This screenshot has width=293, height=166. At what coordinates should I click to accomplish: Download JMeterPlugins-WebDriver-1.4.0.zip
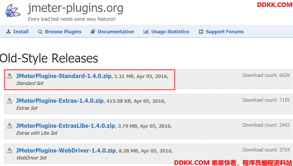click(66, 150)
